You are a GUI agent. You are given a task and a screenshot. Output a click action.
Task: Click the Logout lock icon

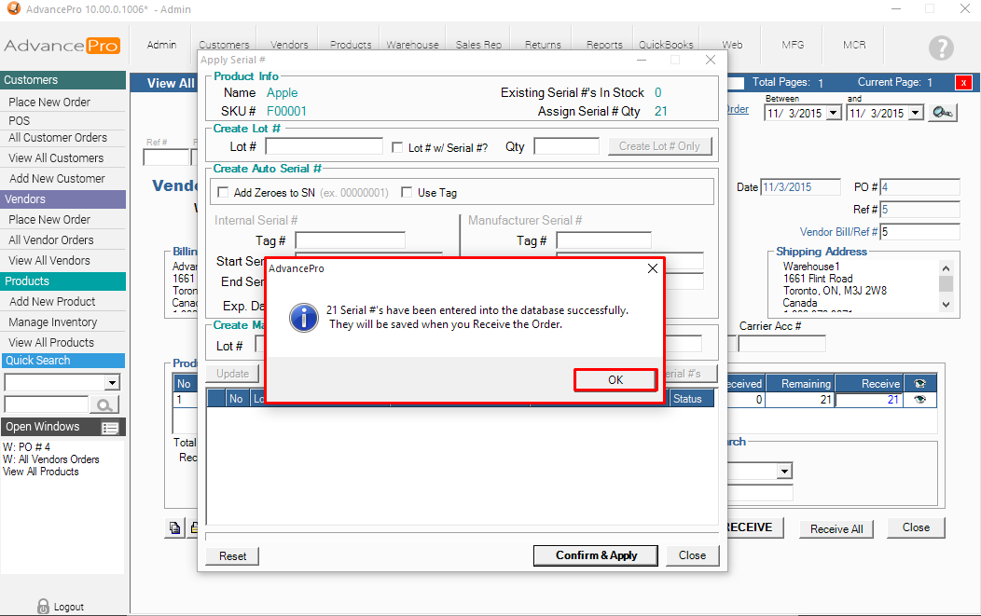pyautogui.click(x=43, y=606)
